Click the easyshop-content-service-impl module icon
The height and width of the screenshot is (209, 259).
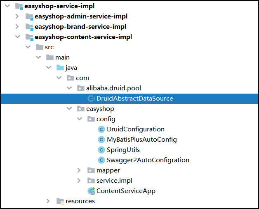[x=29, y=37]
